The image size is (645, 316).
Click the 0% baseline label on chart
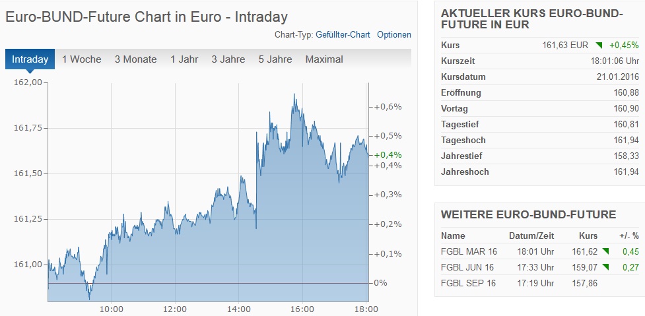[x=380, y=283]
